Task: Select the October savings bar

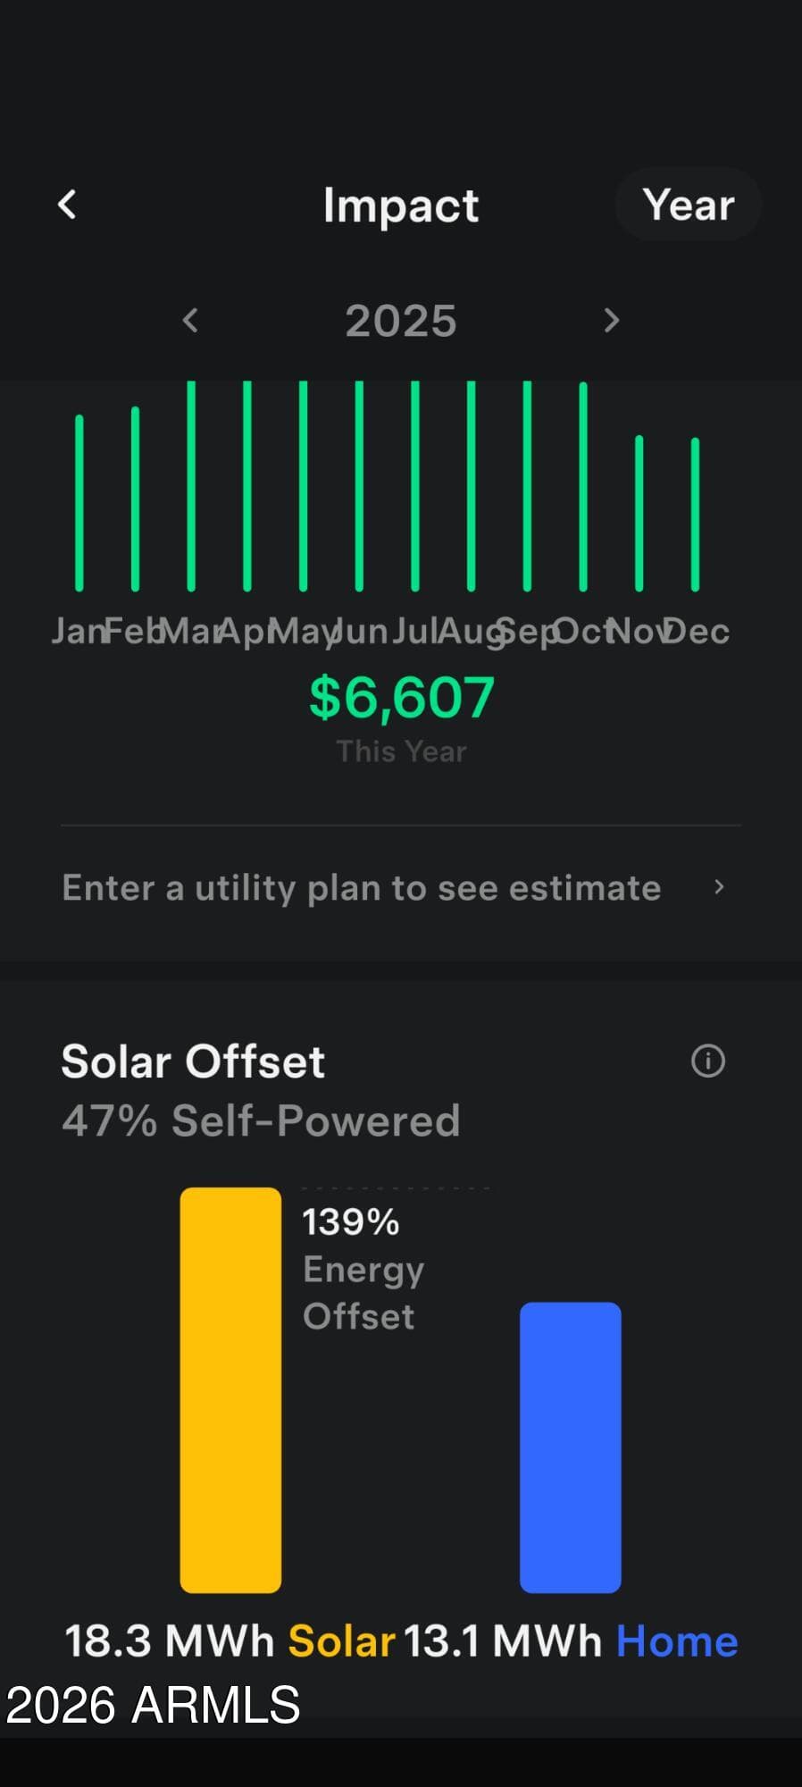Action: tap(583, 487)
